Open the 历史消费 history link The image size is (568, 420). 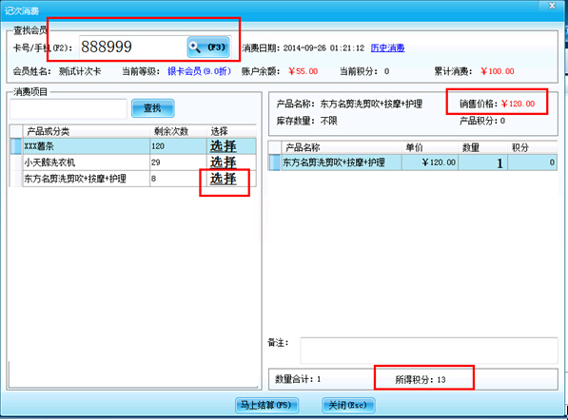(x=387, y=48)
